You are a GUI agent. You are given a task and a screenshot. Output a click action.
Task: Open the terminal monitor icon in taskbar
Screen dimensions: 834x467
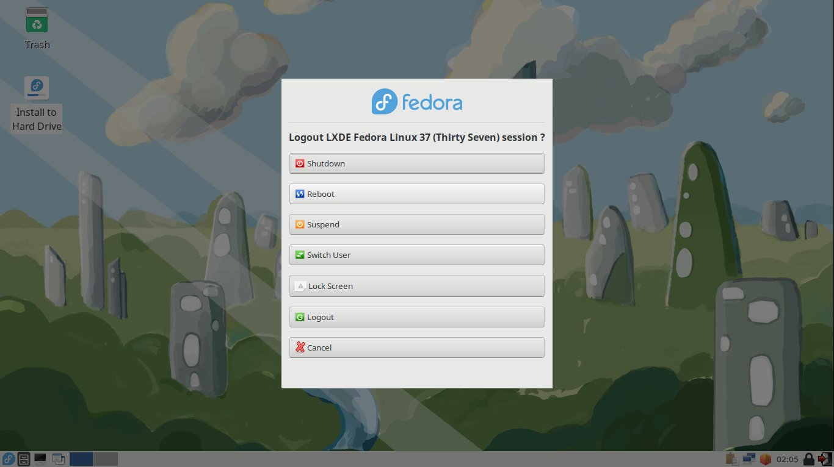[x=40, y=459]
